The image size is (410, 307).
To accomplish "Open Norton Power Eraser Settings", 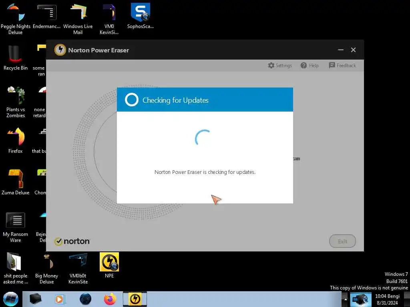I will coord(280,66).
